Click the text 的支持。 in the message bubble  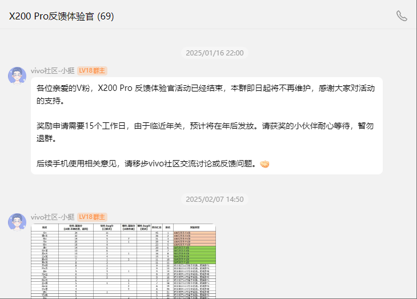(x=50, y=101)
